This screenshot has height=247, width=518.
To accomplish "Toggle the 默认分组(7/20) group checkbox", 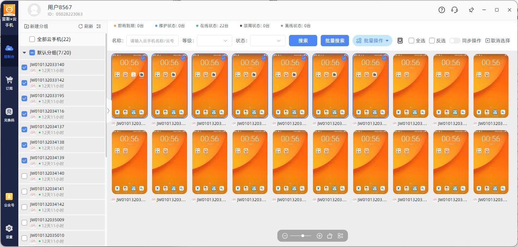I will pyautogui.click(x=32, y=53).
